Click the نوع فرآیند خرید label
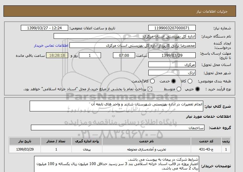 [218, 89]
